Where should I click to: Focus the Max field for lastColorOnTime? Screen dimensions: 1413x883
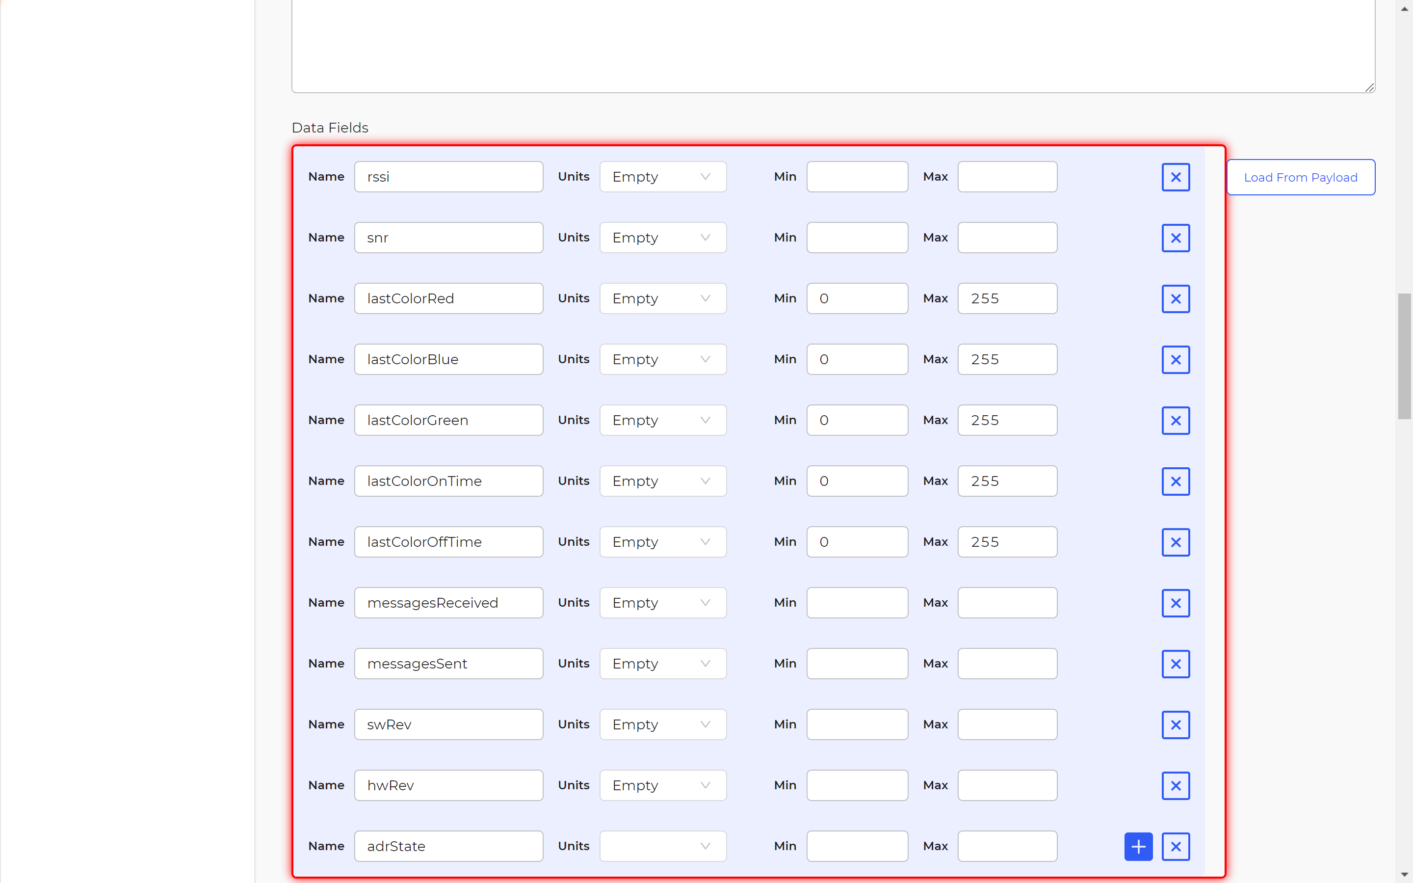click(1007, 481)
